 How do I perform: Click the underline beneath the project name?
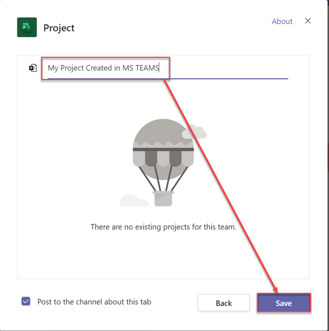tap(225, 79)
